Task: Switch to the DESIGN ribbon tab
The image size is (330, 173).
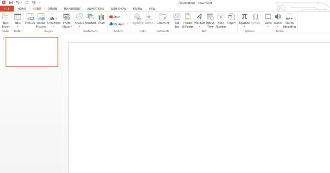Action: coord(52,9)
